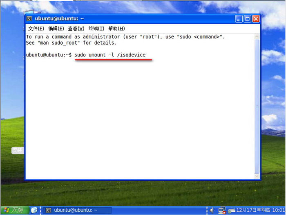Click the quick launch icon beside 开始
286x215 pixels.
[x=34, y=210]
